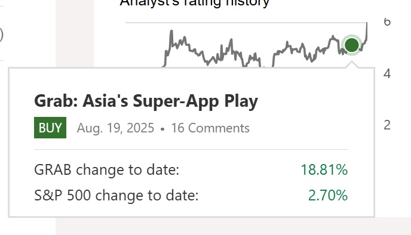Click the tall early peak of the price line

[171, 32]
